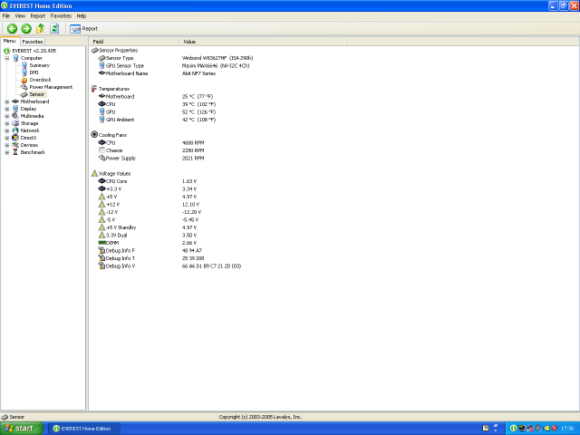
Task: Click the green Back arrow toolbar button
Action: point(12,28)
